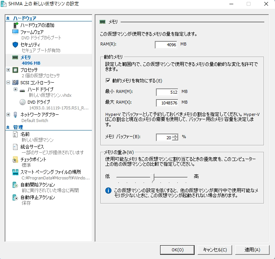Toggle the 動的メモリを有効にする checkbox

[x=108, y=80]
